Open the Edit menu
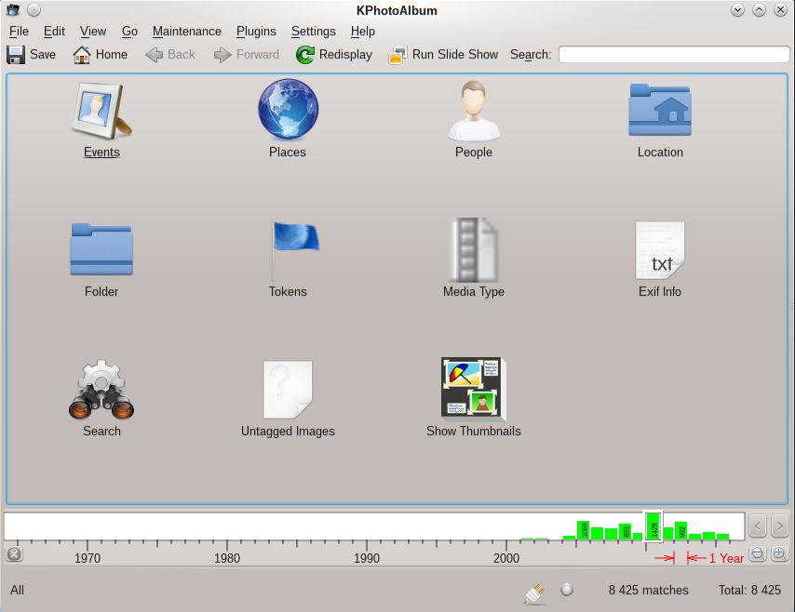Viewport: 795px width, 612px height. (54, 32)
